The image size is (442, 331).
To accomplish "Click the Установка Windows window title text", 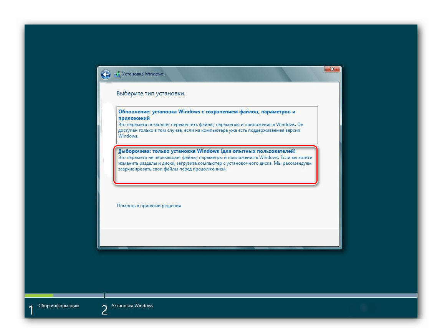I will [x=142, y=74].
